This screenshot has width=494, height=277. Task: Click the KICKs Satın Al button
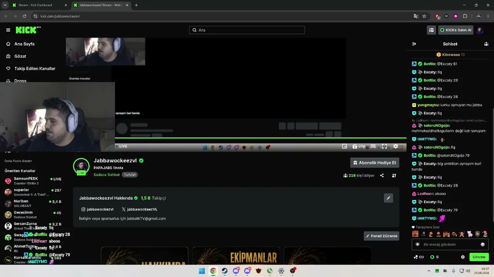click(x=456, y=30)
